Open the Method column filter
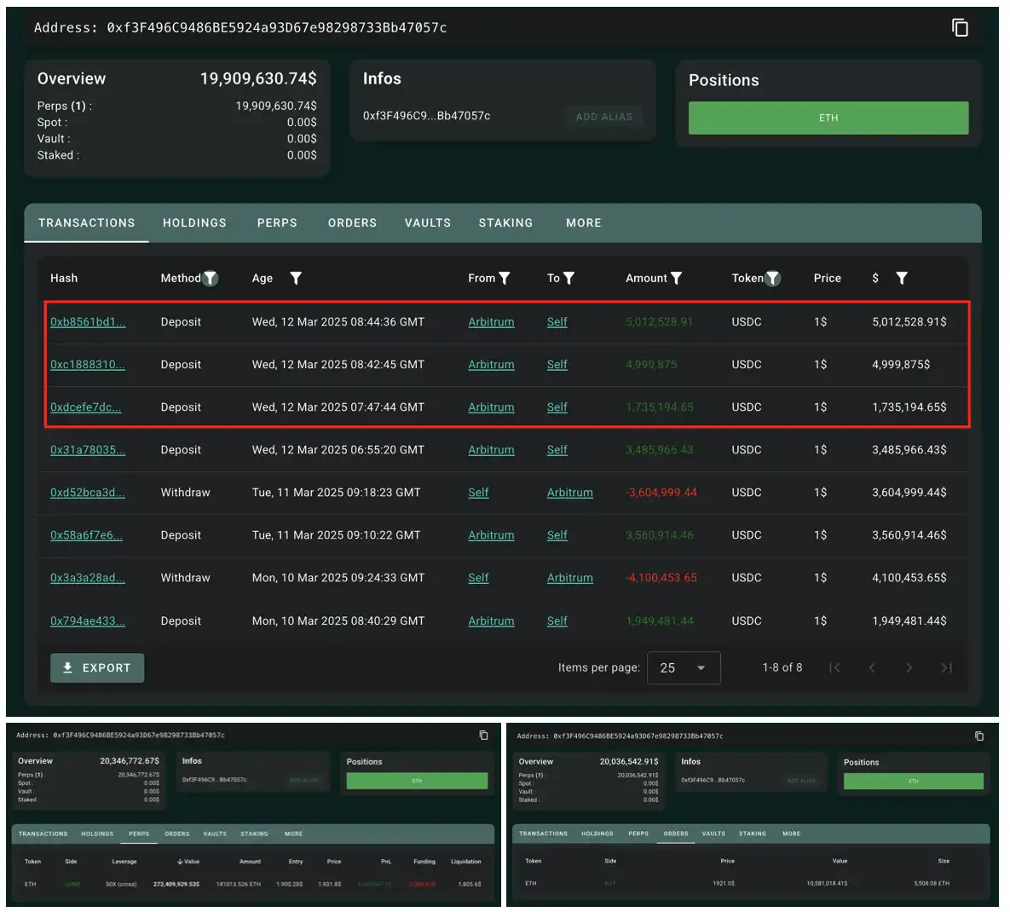This screenshot has width=1010, height=912. (211, 279)
